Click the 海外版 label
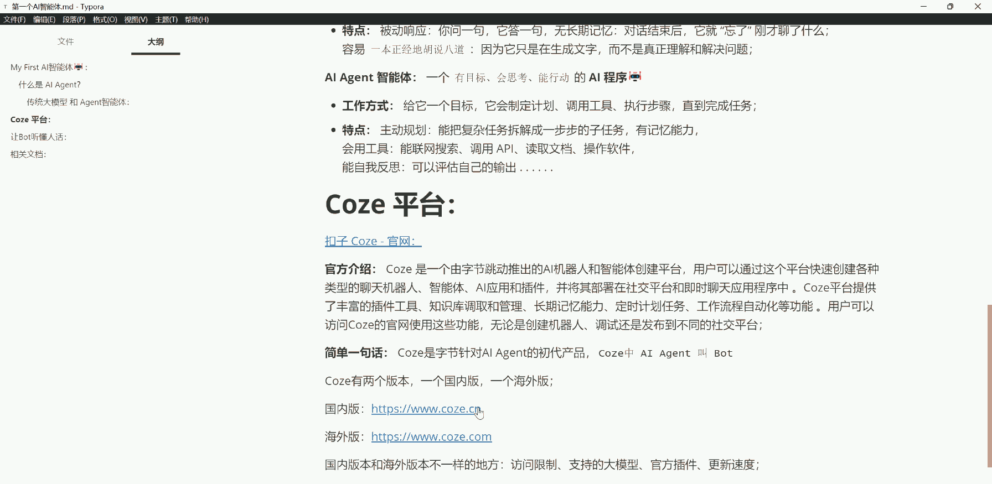The width and height of the screenshot is (992, 484). [x=345, y=436]
